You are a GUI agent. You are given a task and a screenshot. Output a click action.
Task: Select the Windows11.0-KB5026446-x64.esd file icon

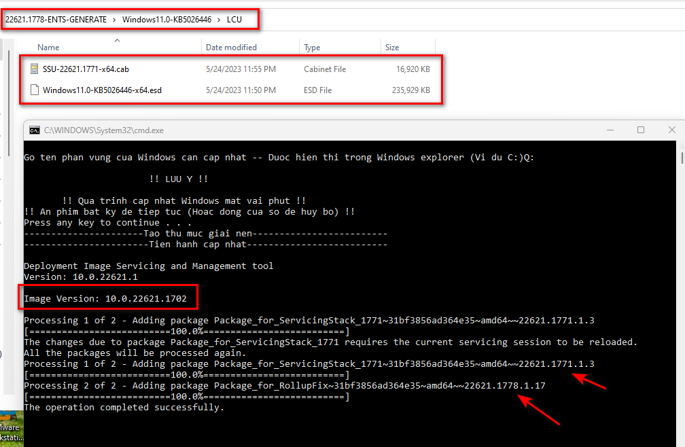(34, 90)
